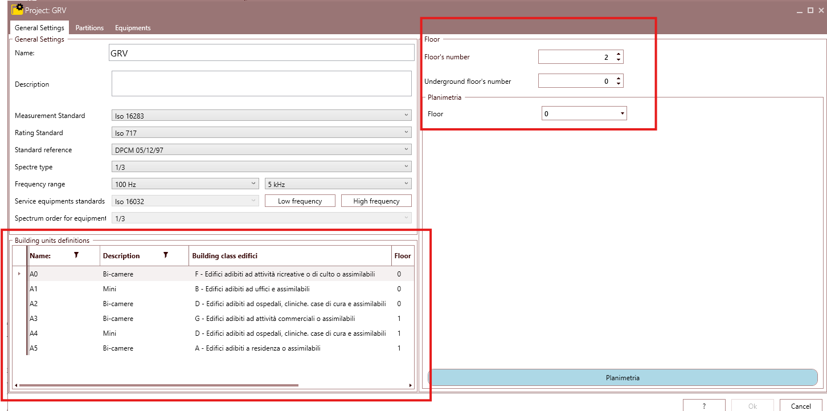
Task: Click the table scrollbar left arrow
Action: (x=15, y=385)
